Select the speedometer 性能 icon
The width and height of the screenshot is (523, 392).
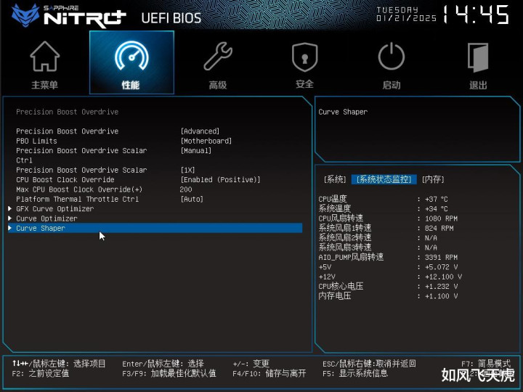coord(131,56)
